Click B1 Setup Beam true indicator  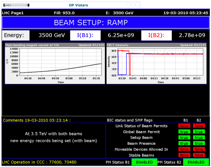click(x=184, y=138)
